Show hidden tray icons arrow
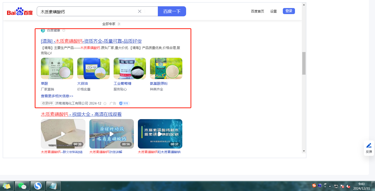 point(330,186)
